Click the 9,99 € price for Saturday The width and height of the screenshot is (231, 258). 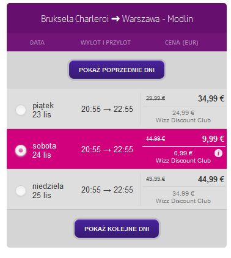click(x=213, y=139)
